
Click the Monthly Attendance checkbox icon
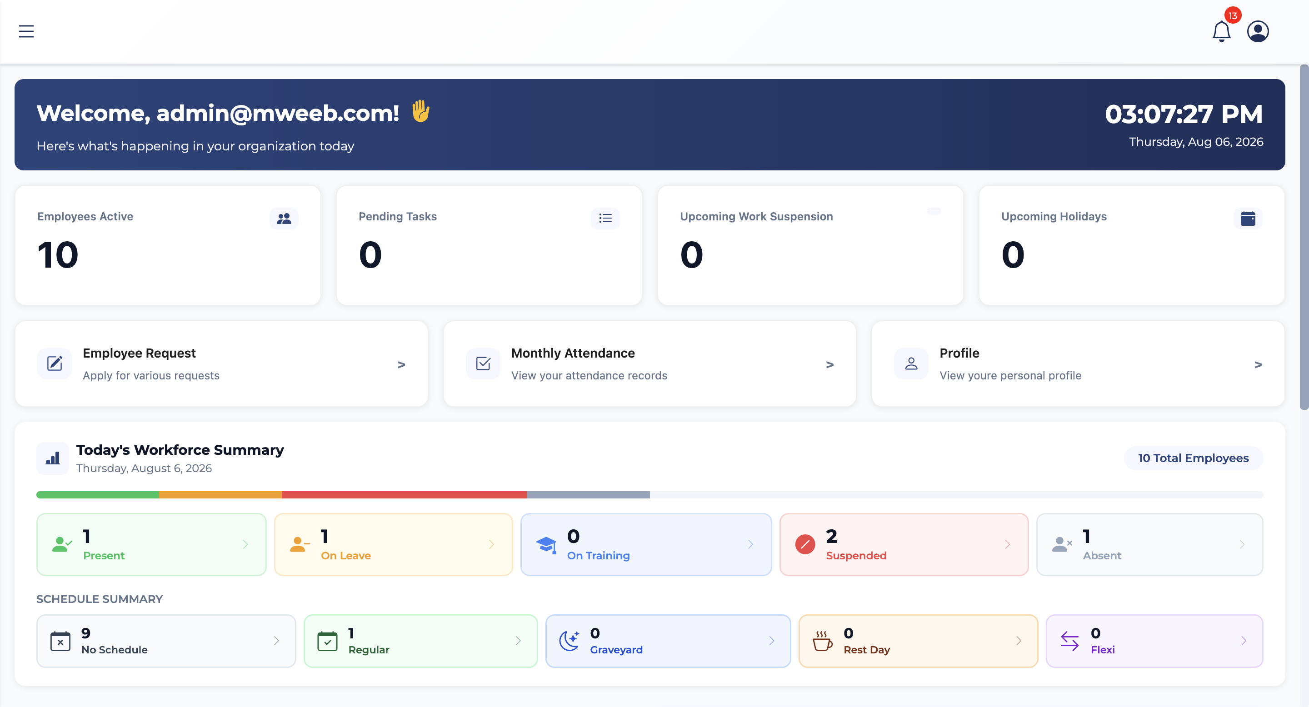483,363
